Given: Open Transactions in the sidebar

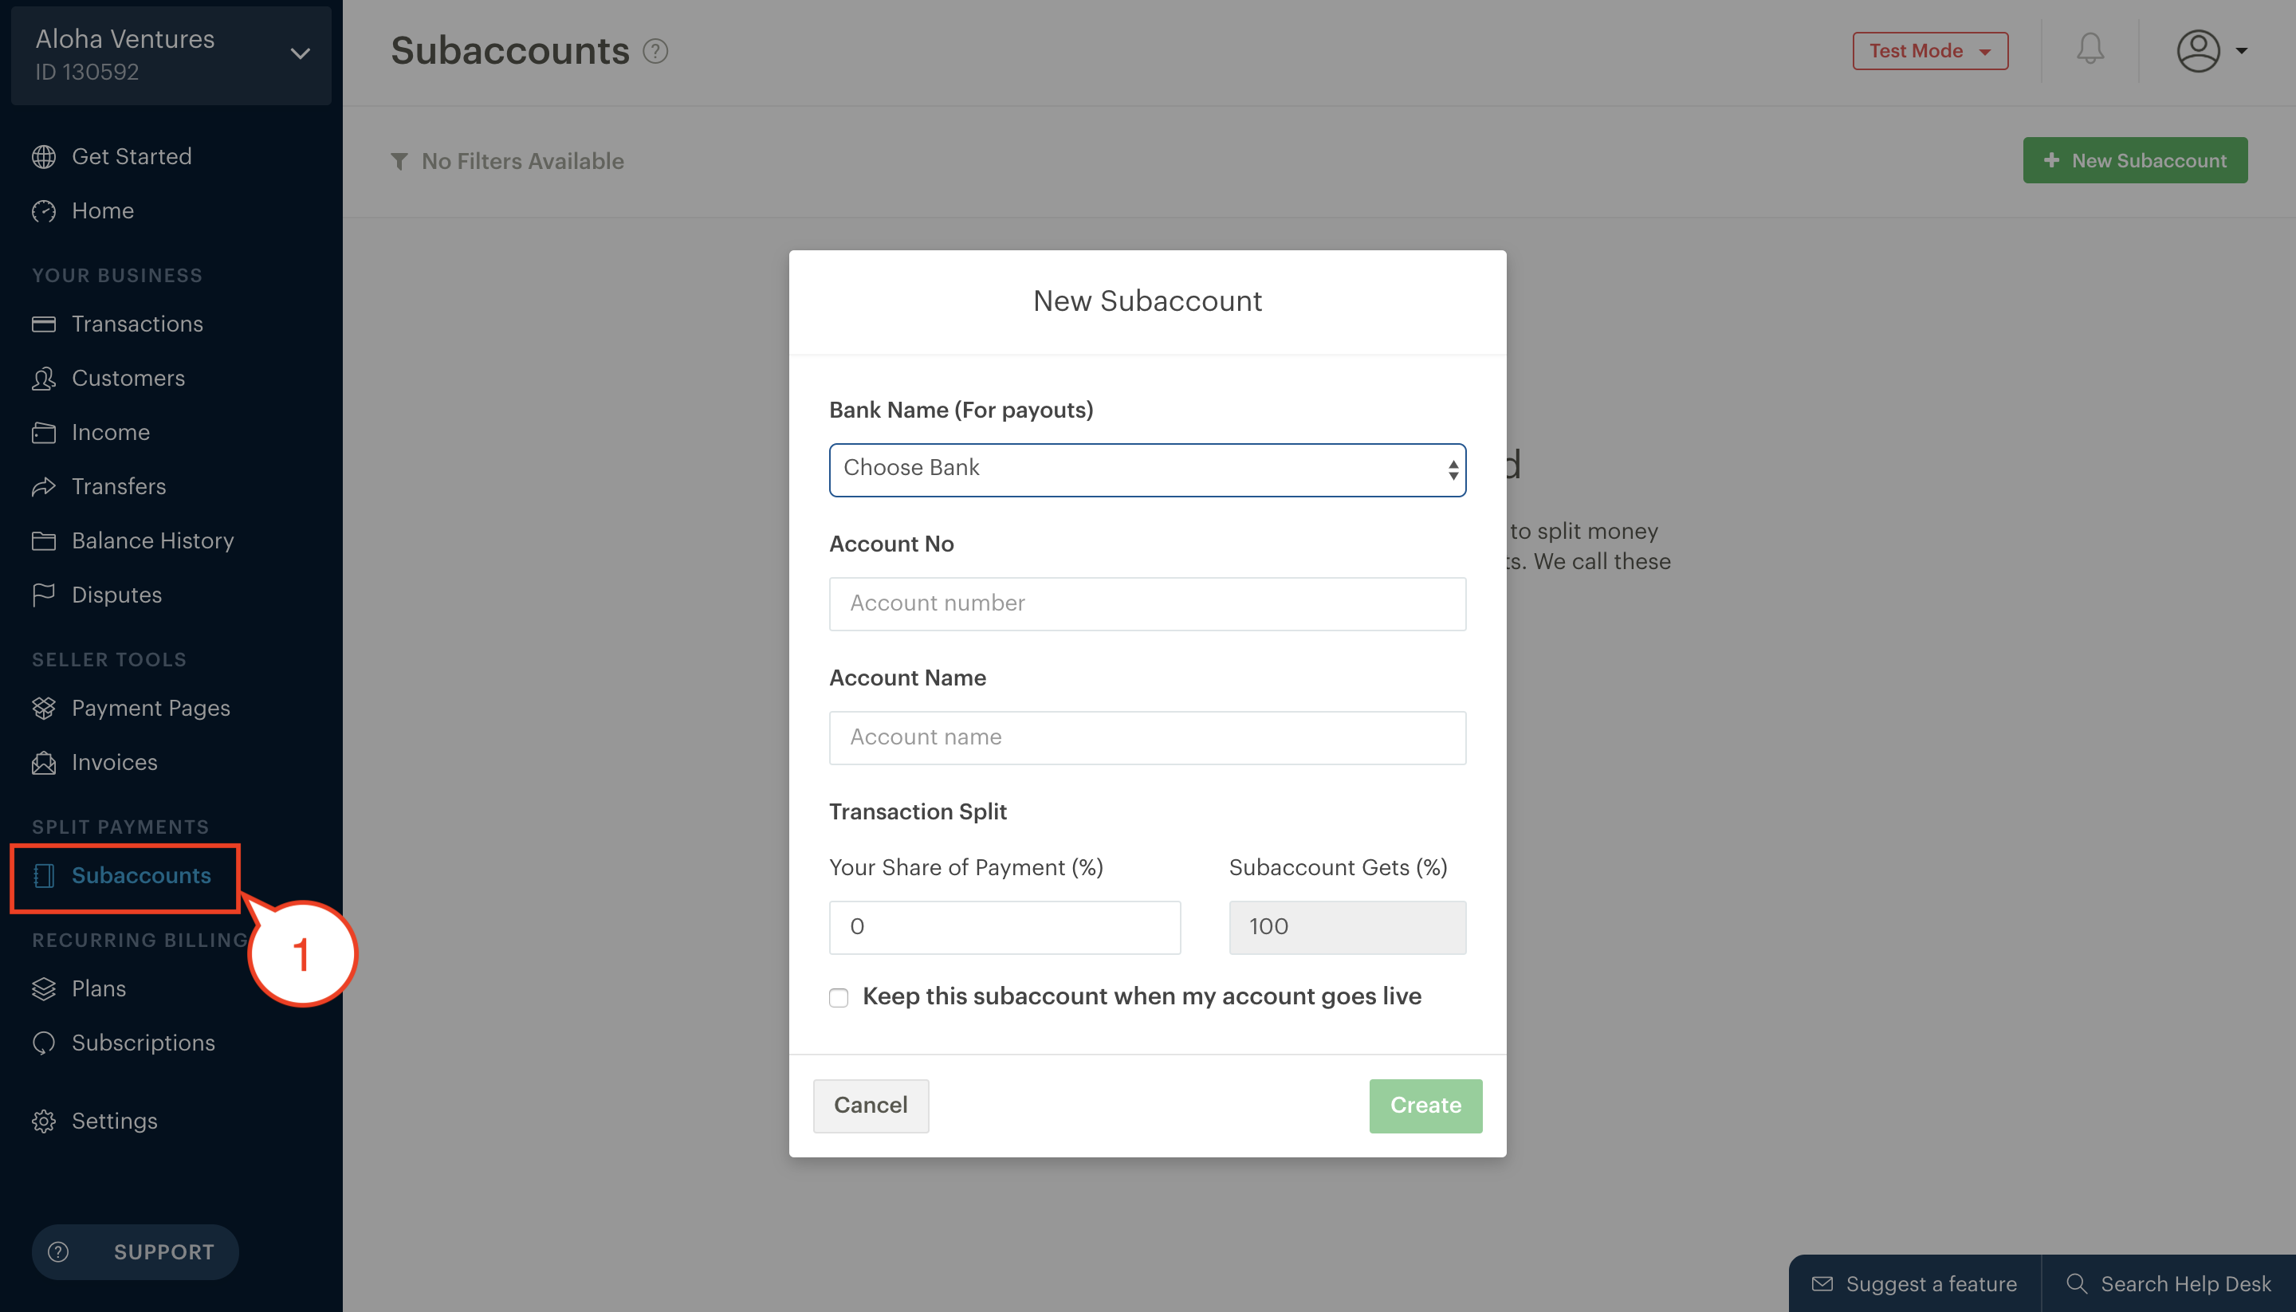Looking at the screenshot, I should click(x=137, y=324).
